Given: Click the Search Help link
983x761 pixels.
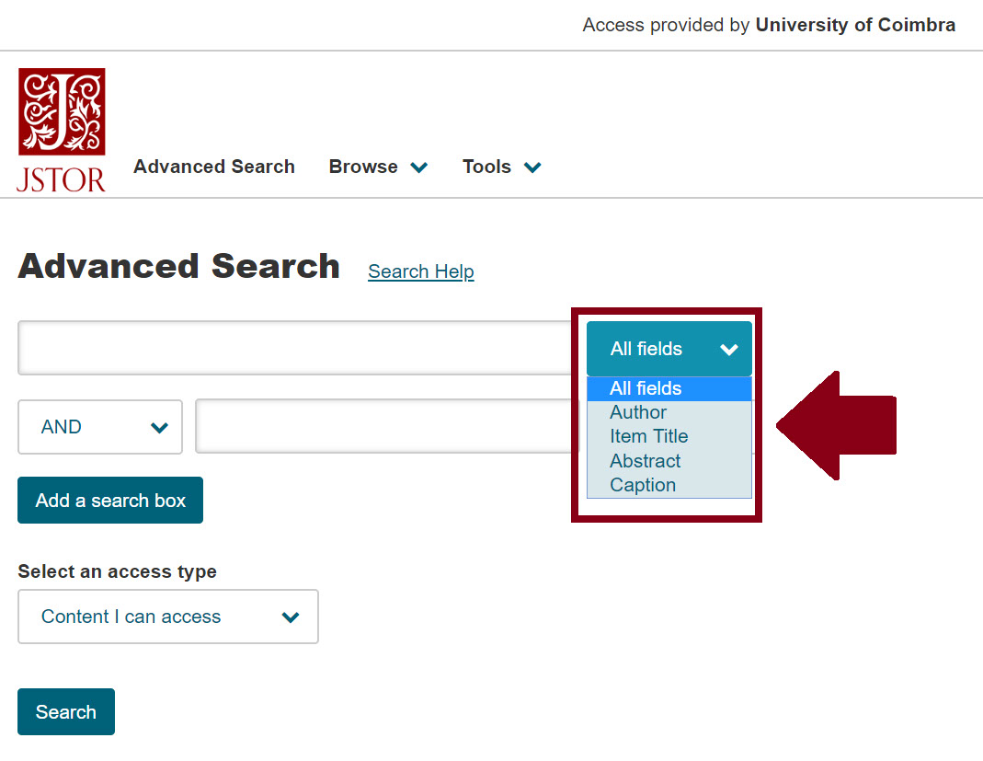Looking at the screenshot, I should 420,271.
